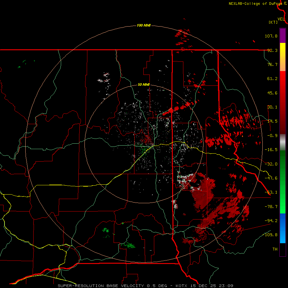Click the Super-Resolution Base Velocity KOTX caption
Viewport: 288px width, 288px height.
pos(146,286)
